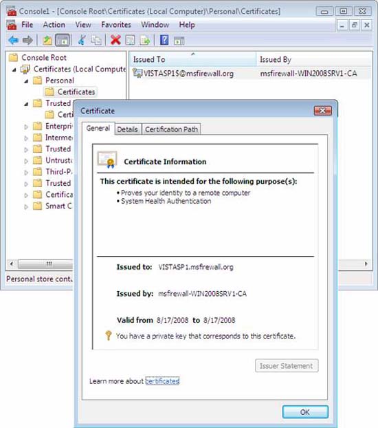Click the Back arrow toolbar icon
378x428 pixels.
click(13, 41)
